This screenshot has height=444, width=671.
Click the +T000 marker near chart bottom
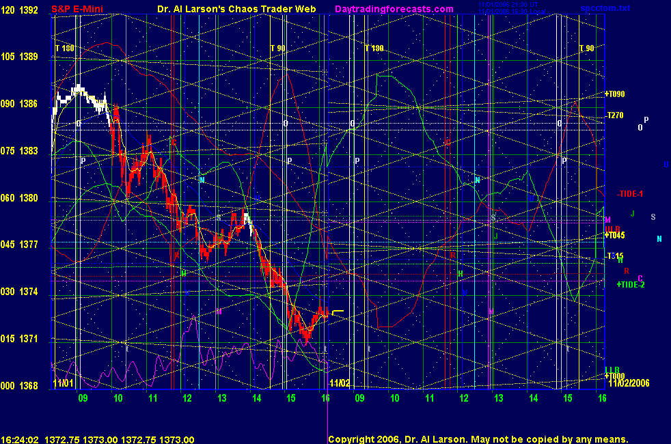click(x=615, y=376)
